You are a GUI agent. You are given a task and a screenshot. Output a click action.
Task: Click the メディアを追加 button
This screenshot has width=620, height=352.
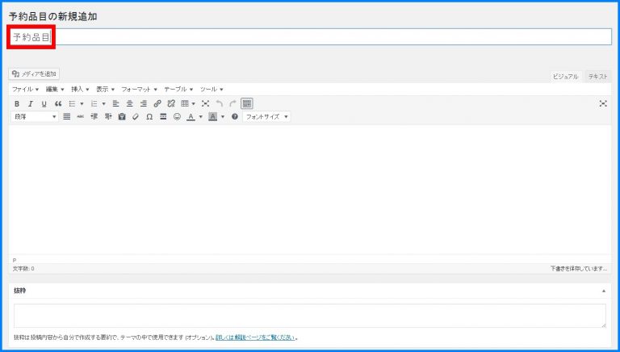(34, 73)
